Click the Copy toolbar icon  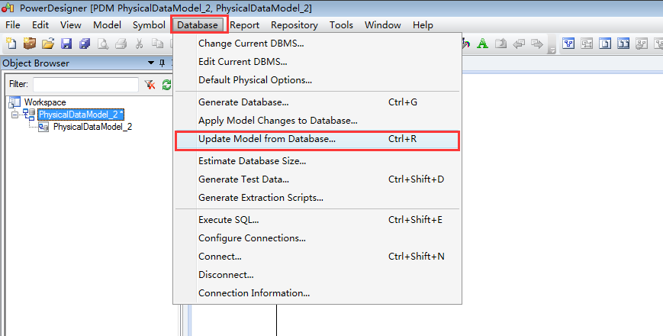(x=157, y=44)
